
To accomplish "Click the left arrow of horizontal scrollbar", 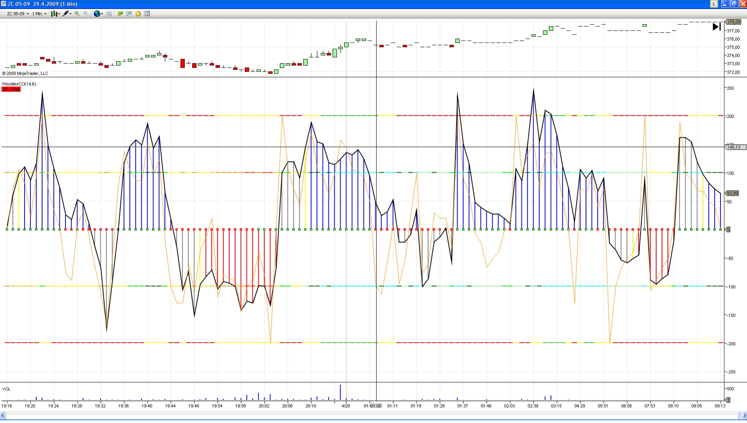I will coord(3,416).
